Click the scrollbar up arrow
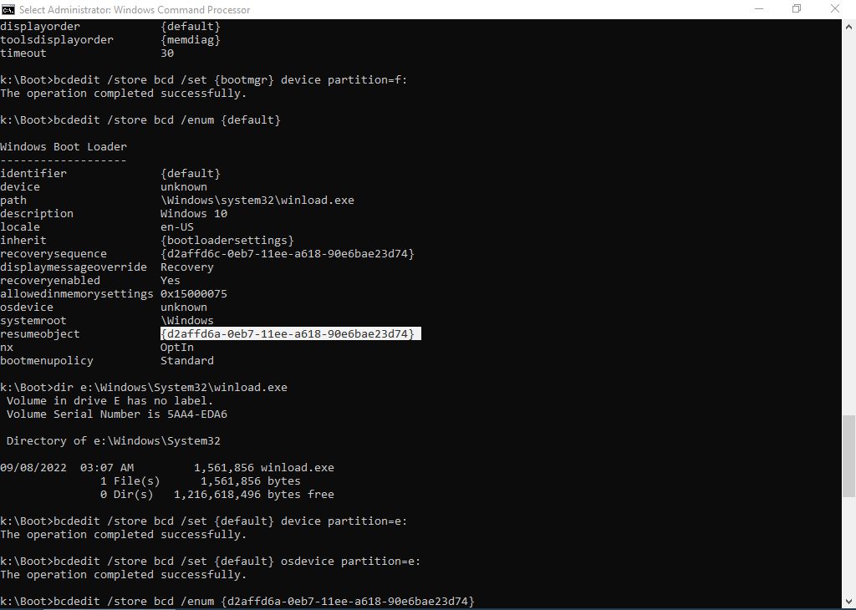 [848, 26]
